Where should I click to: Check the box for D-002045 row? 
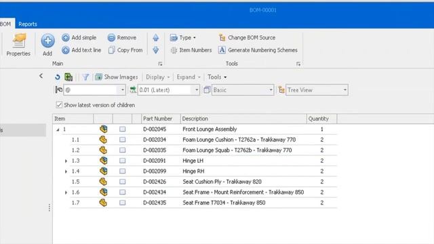click(x=122, y=129)
